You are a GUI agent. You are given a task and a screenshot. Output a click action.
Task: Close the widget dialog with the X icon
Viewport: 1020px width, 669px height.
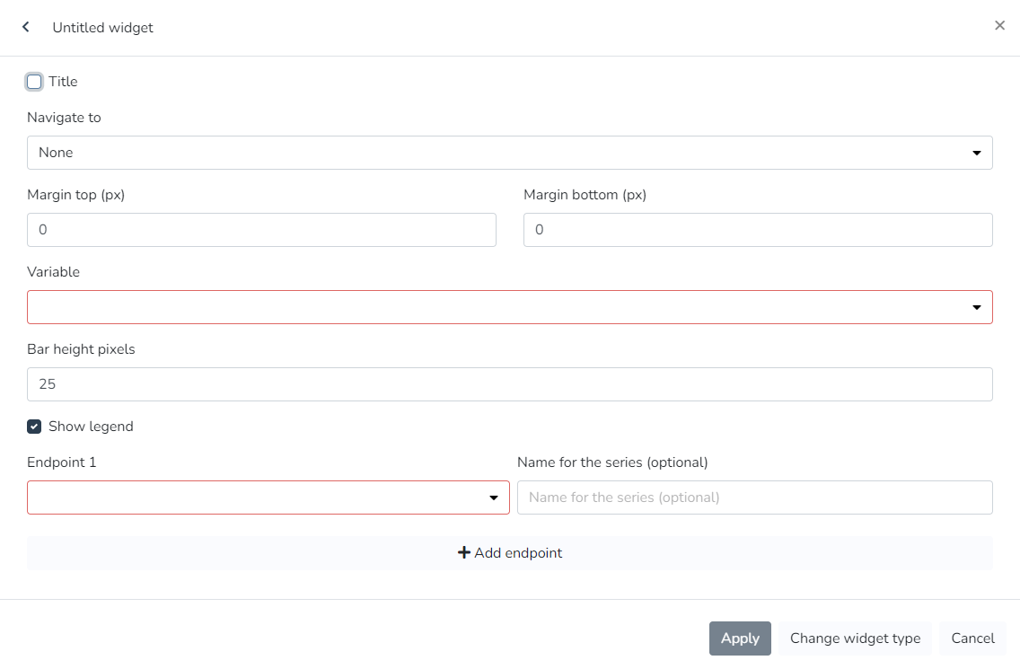(999, 26)
